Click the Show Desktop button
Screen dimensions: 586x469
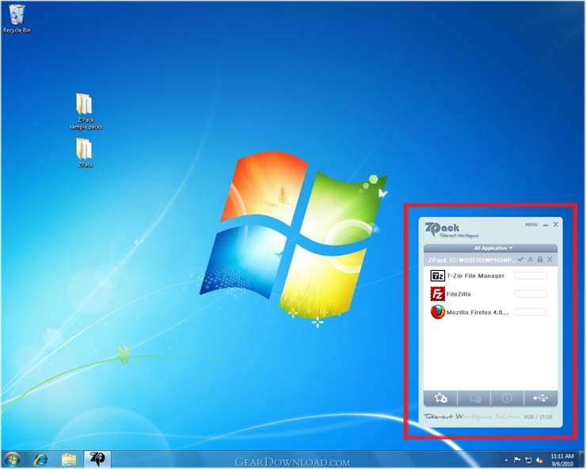tap(582, 459)
